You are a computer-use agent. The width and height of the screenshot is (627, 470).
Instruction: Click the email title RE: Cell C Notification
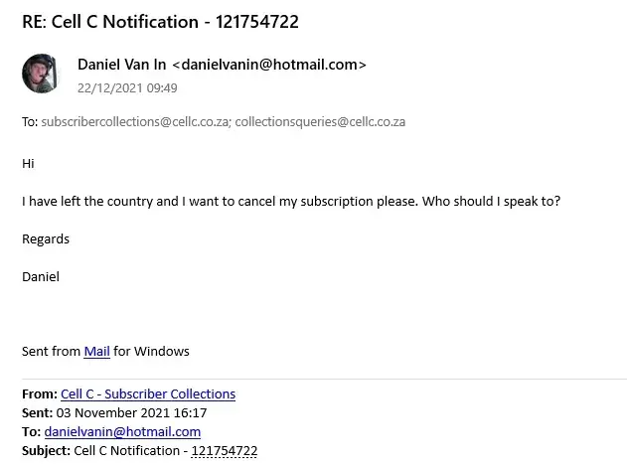point(160,22)
